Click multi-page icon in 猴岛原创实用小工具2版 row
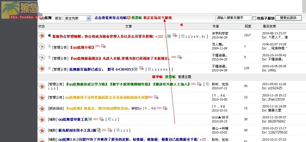Image resolution: width=306 pixels, height=142 pixels. click(x=118, y=130)
